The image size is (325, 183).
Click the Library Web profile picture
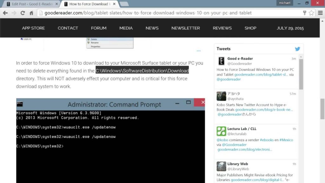[221, 166]
